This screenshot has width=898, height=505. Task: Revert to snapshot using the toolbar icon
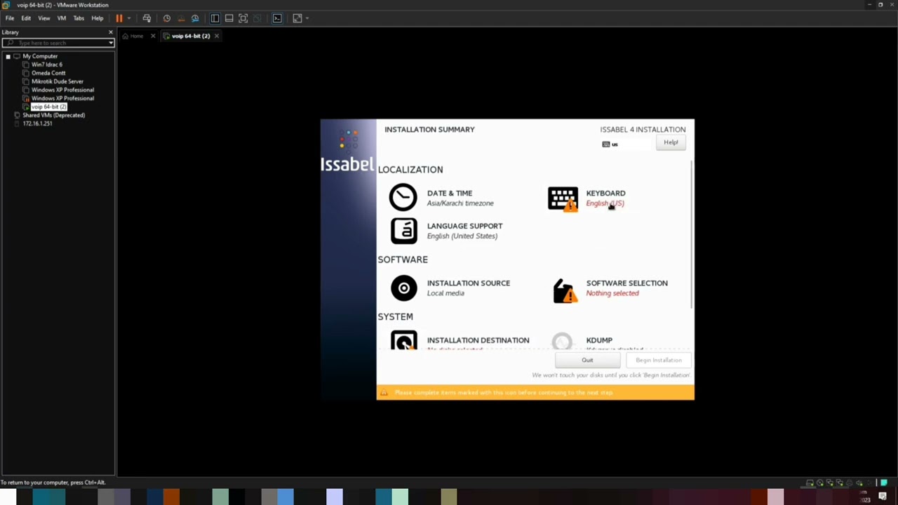coord(181,18)
